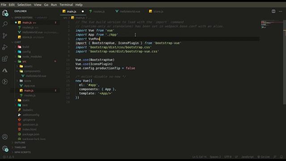
Task: Open HelloWorld.vue under components folder
Action: [x=36, y=76]
